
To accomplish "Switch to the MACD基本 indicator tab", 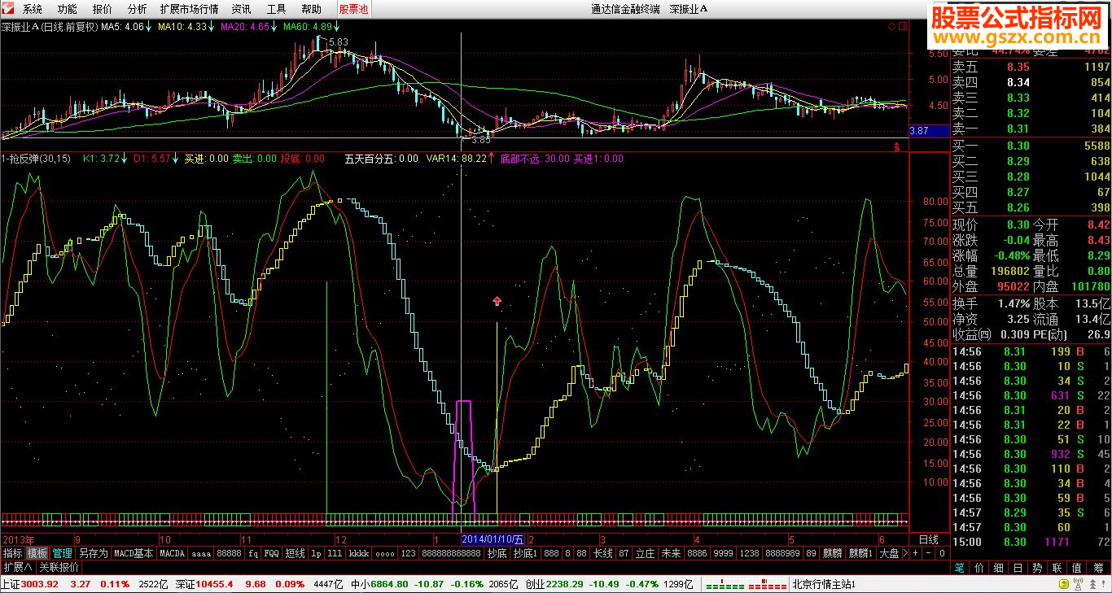I will point(134,553).
